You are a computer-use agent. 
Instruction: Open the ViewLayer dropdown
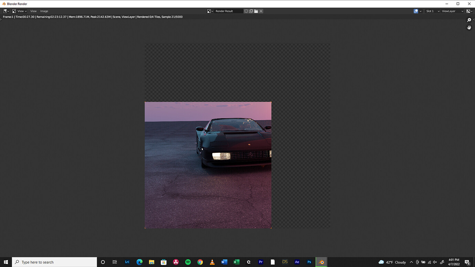(452, 11)
